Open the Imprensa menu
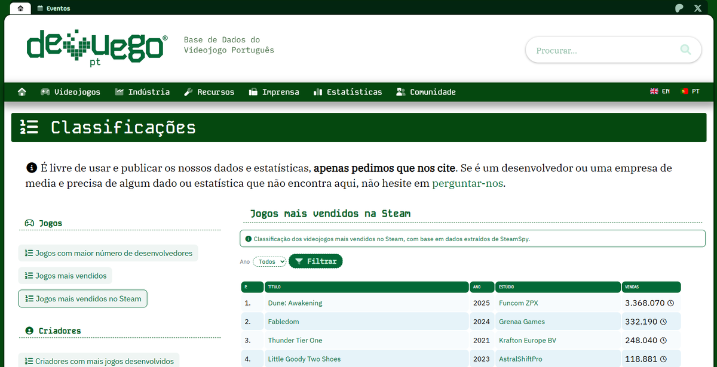This screenshot has width=717, height=367. (274, 92)
